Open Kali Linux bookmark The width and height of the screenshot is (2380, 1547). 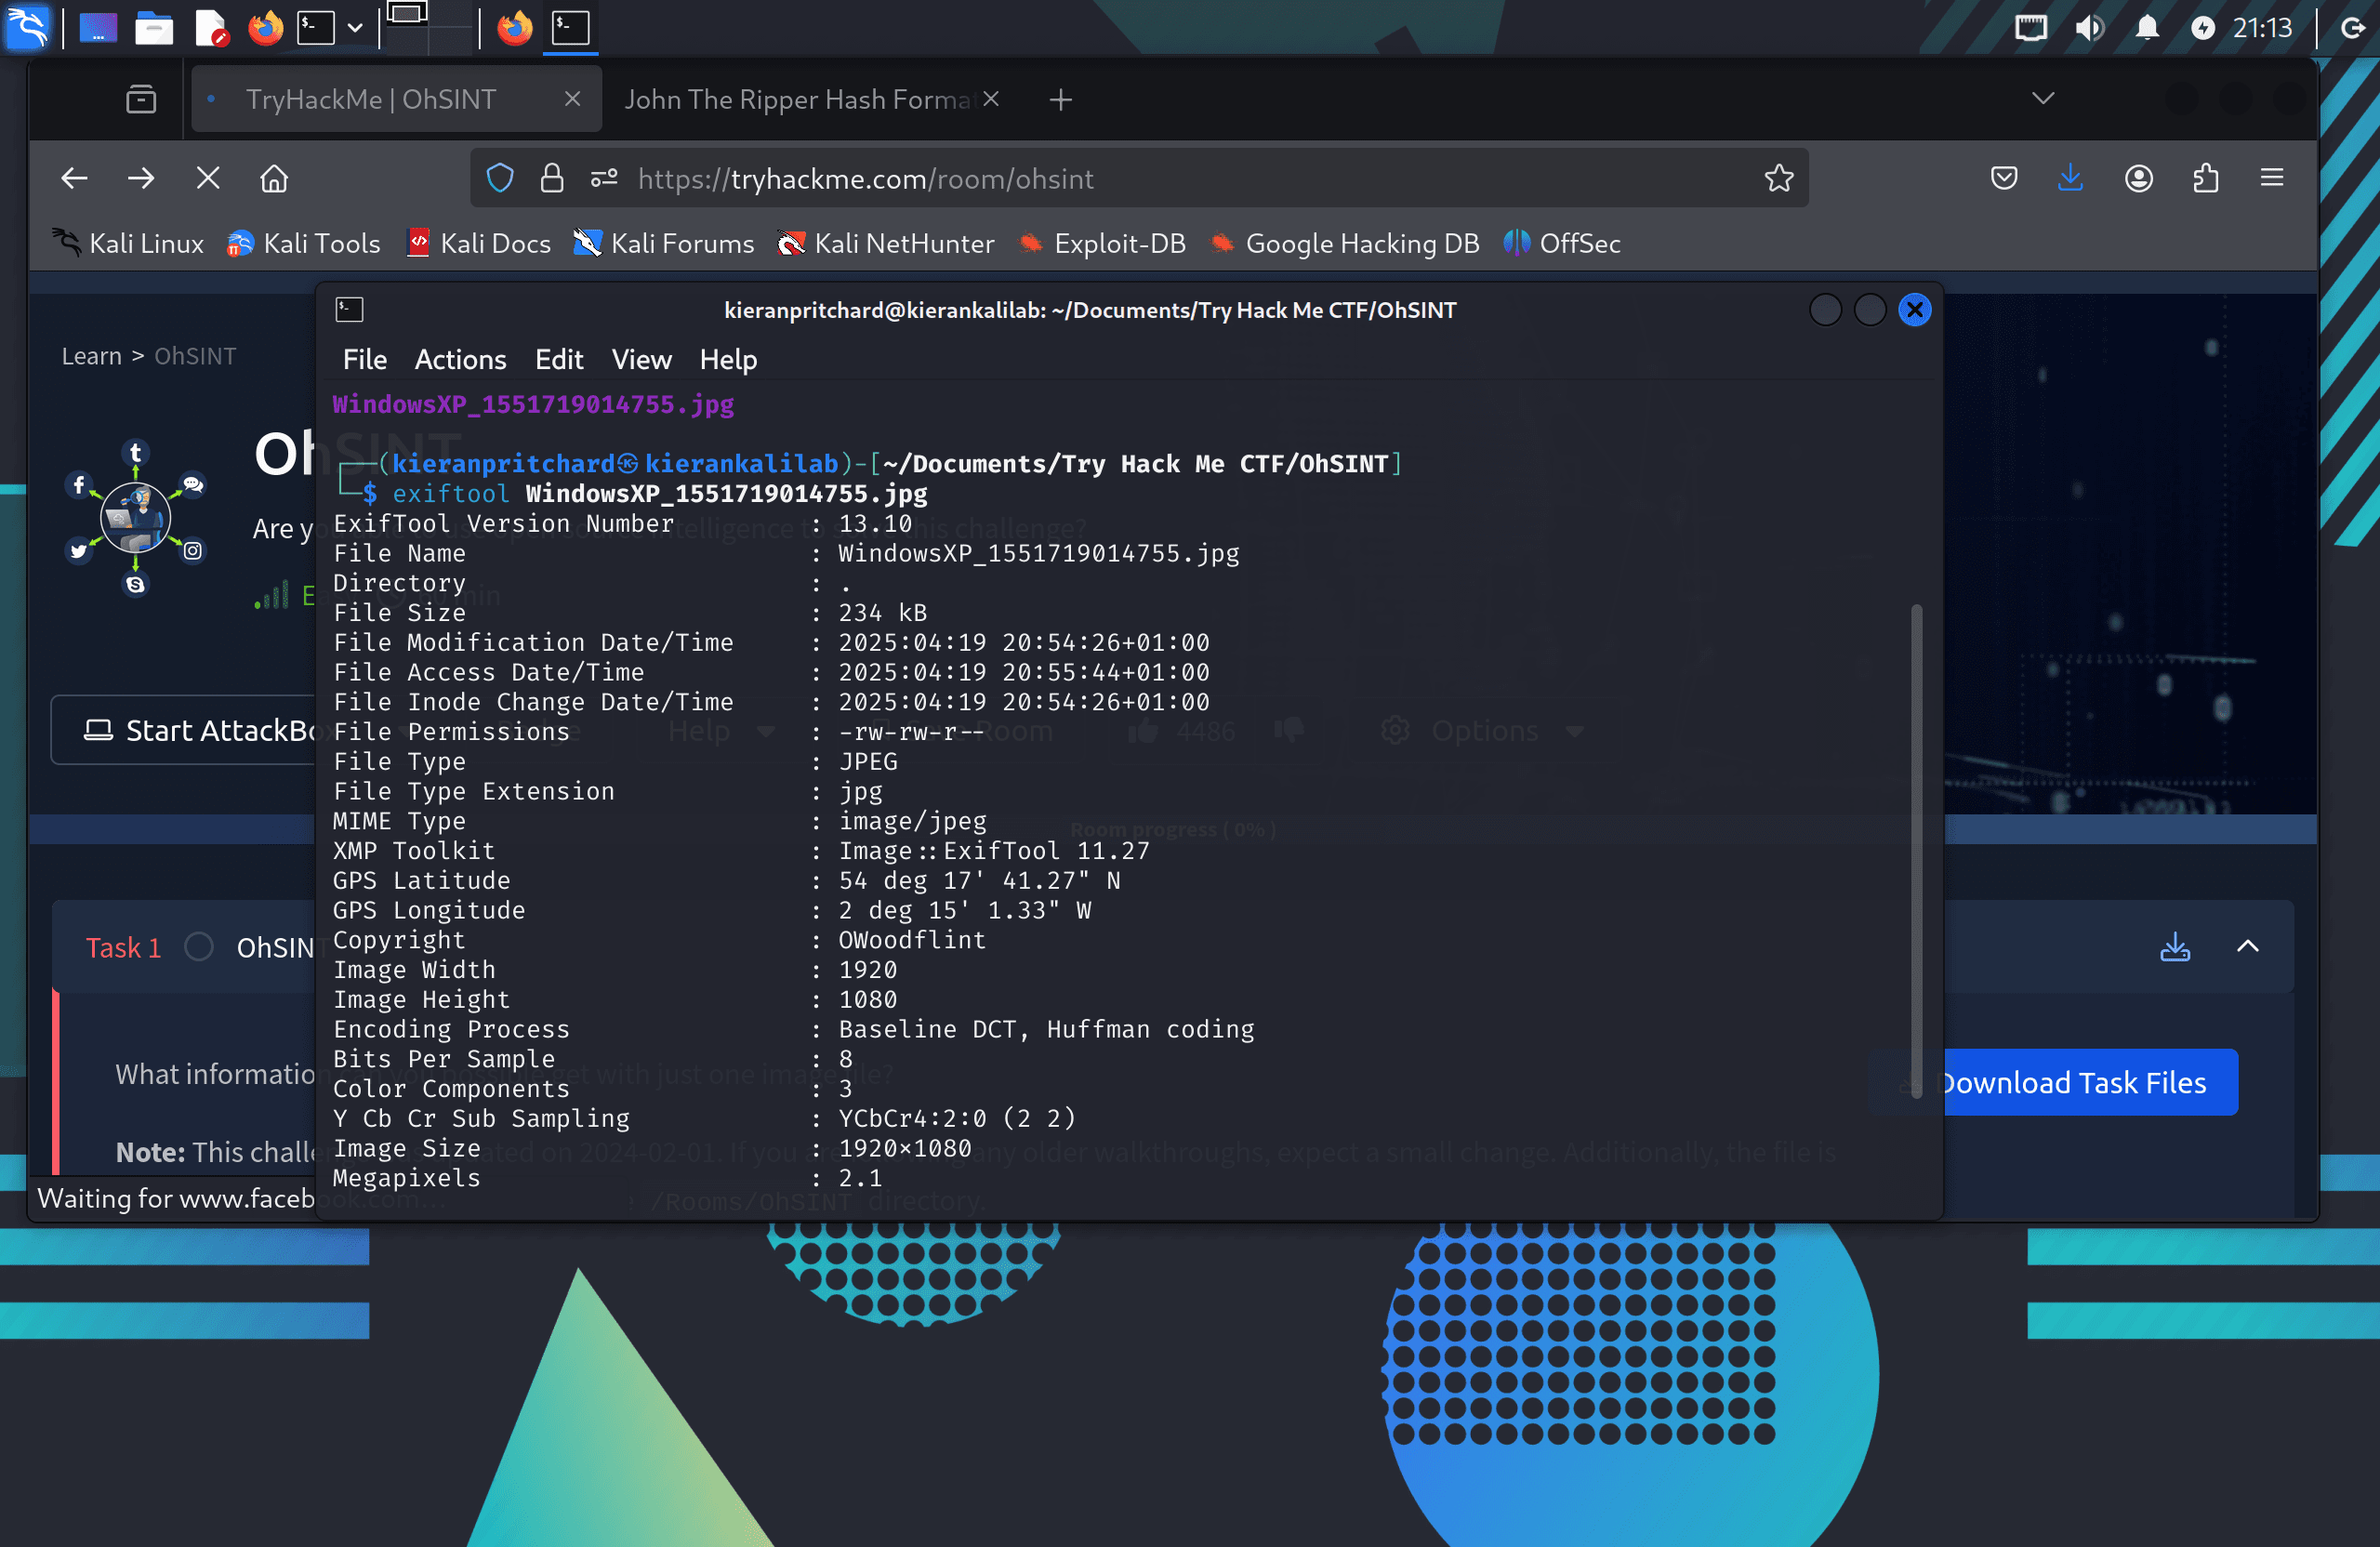[x=128, y=243]
